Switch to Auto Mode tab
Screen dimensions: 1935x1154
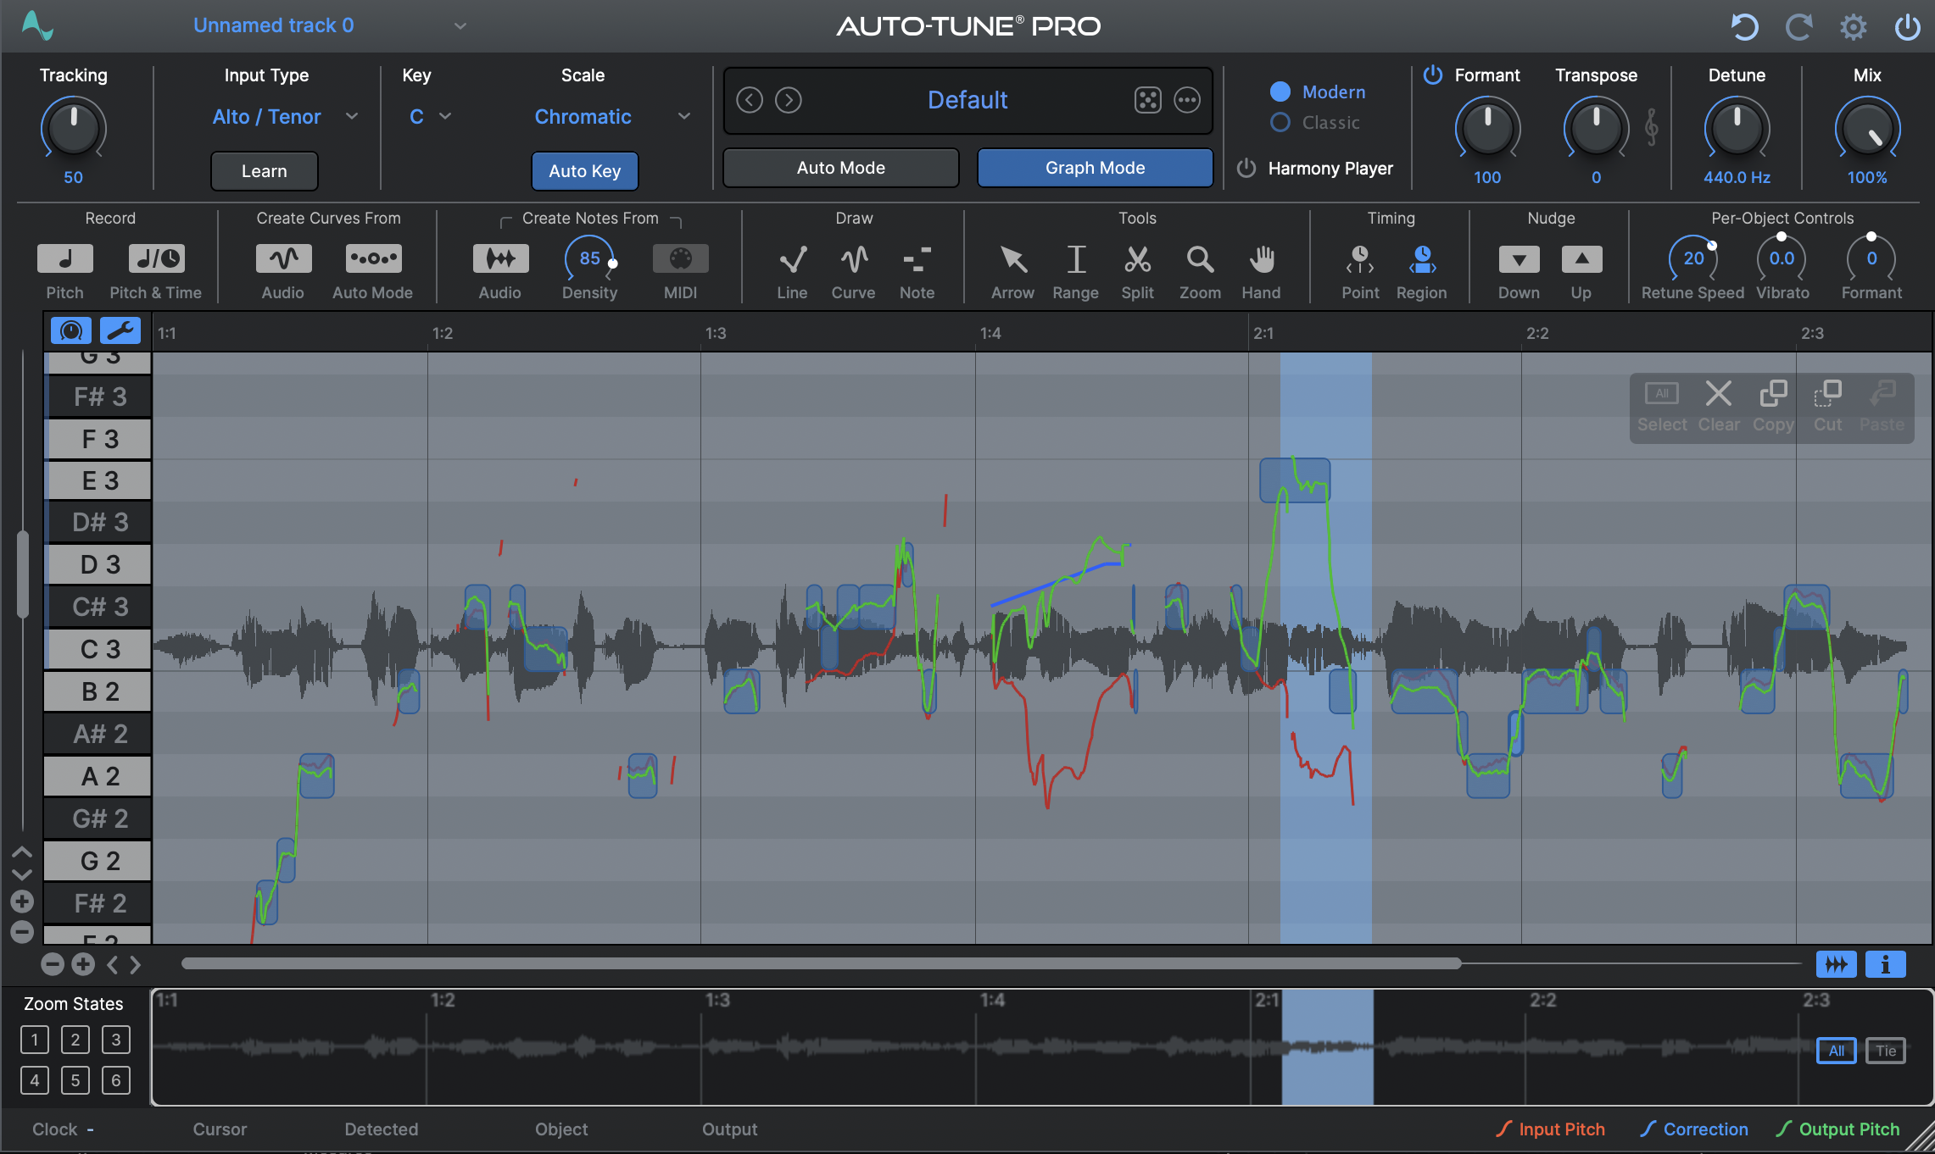[840, 168]
